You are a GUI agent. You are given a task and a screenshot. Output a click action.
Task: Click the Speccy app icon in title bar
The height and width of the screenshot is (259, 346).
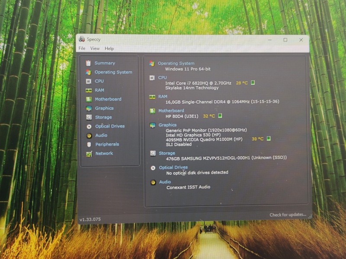tap(82, 39)
